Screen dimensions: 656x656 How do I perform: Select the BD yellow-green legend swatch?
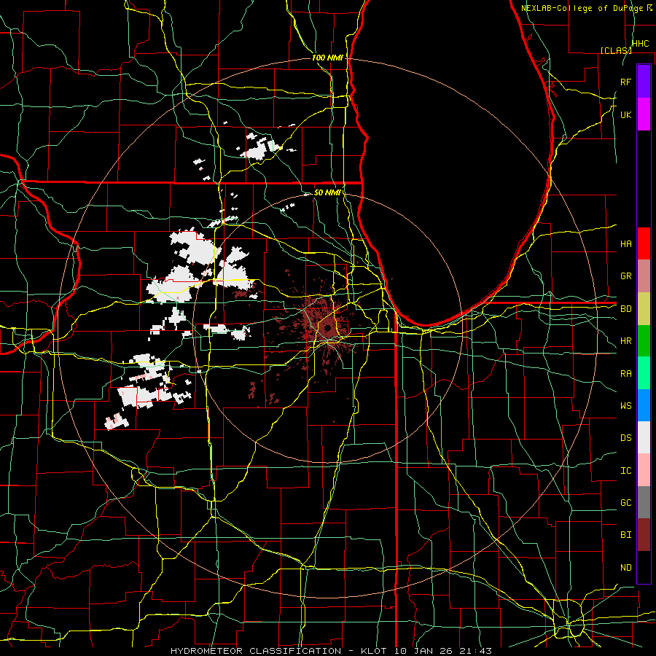(644, 309)
